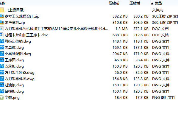The width and height of the screenshot is (178, 117).
Task: Click DWG 文件 type of 钻模板.dwg
Action: [161, 91]
